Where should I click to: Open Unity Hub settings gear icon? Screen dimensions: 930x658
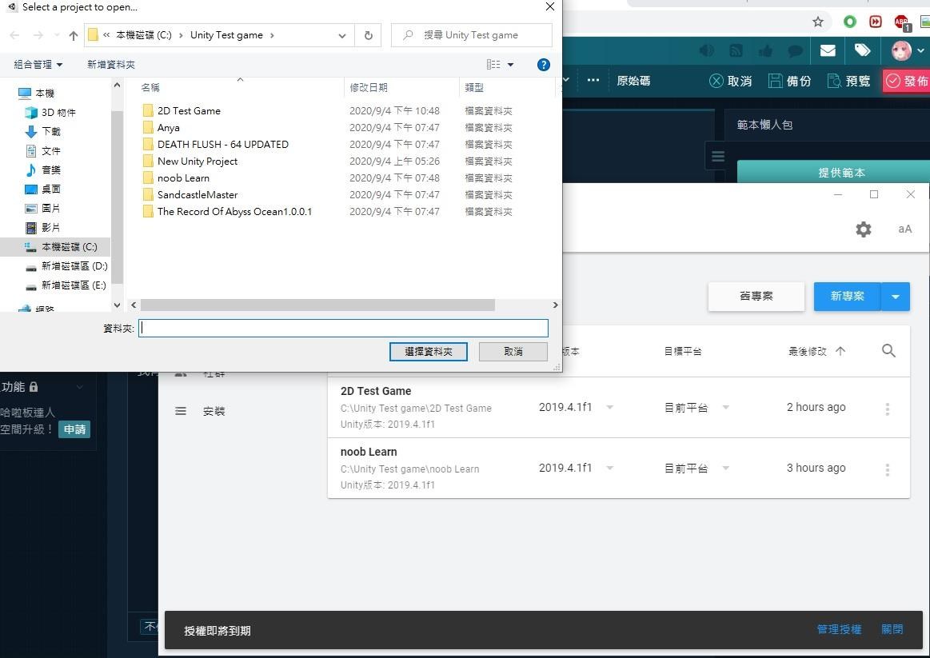tap(863, 229)
